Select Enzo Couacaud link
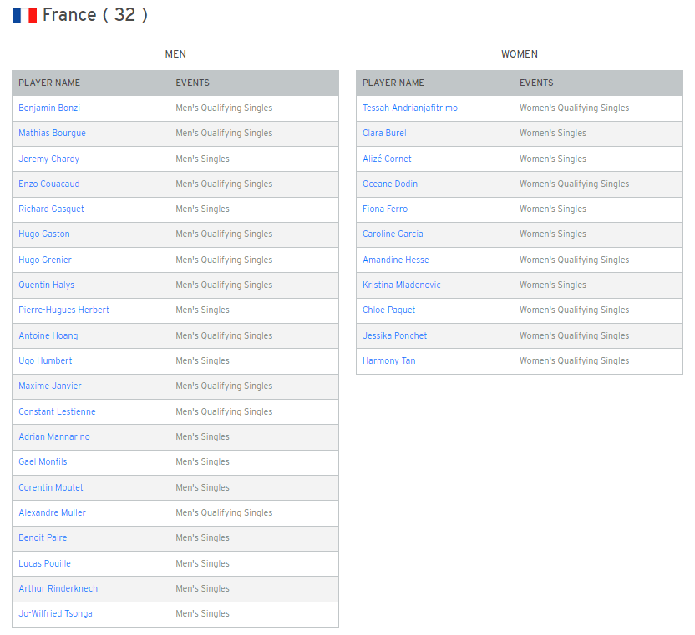The height and width of the screenshot is (635, 695). coord(49,184)
